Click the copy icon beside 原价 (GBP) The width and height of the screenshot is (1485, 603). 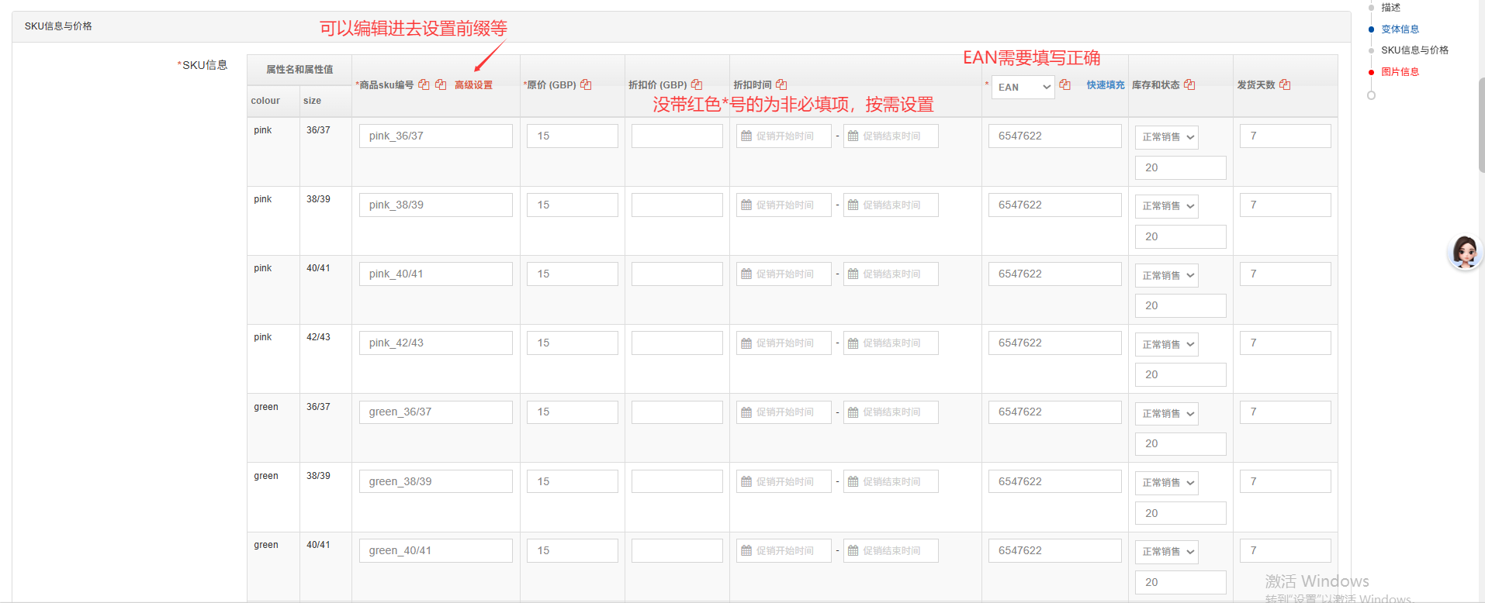(x=586, y=84)
